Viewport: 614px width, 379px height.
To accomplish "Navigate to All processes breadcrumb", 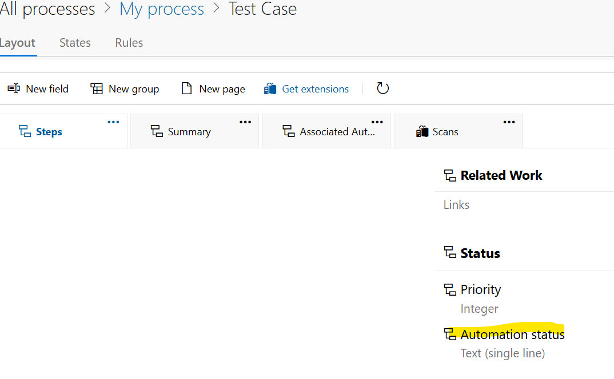I will point(47,9).
